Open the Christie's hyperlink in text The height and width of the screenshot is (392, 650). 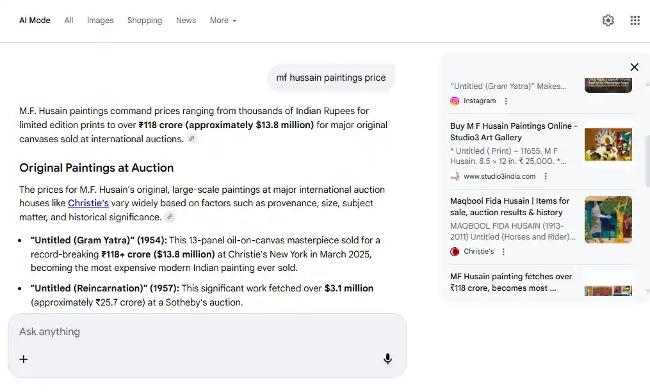point(88,203)
